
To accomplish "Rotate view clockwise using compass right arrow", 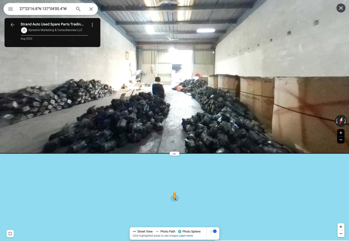I will 345,121.
